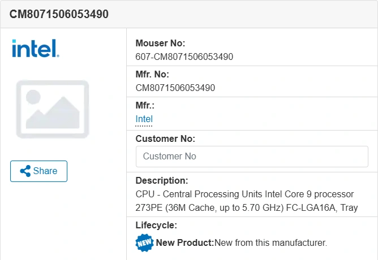Click the Lifecycle: label

pos(156,225)
